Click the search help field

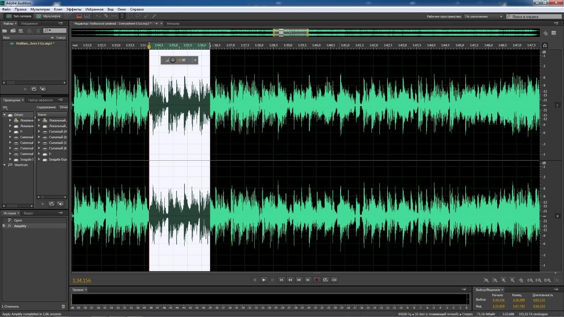pyautogui.click(x=534, y=16)
